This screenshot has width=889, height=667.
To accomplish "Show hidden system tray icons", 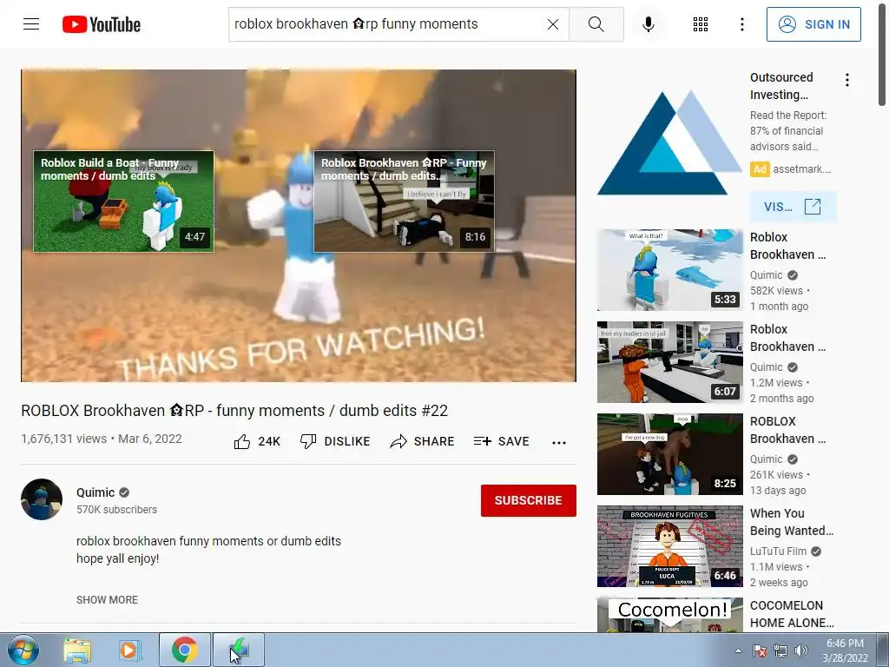I will coord(738,650).
